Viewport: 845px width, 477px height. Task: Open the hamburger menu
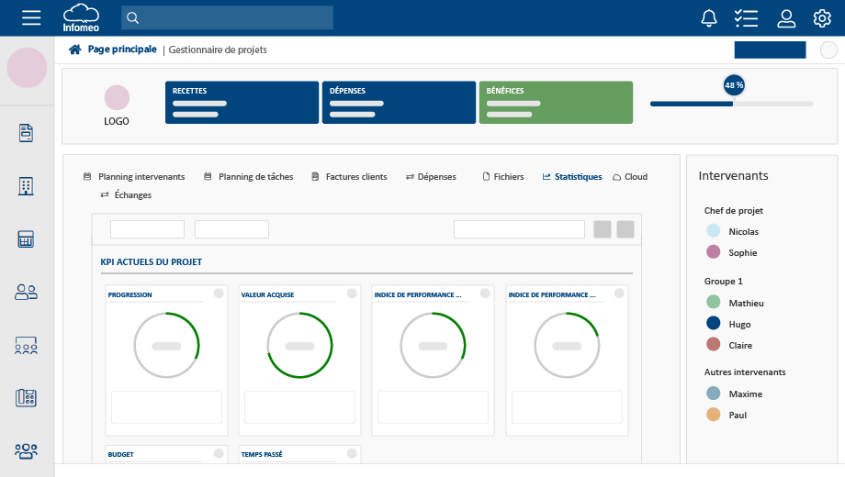[31, 17]
